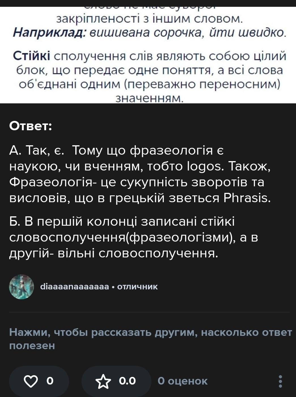Screen dimensions: 296x397
Task: Tap the star rating icon
Action: [103, 381]
